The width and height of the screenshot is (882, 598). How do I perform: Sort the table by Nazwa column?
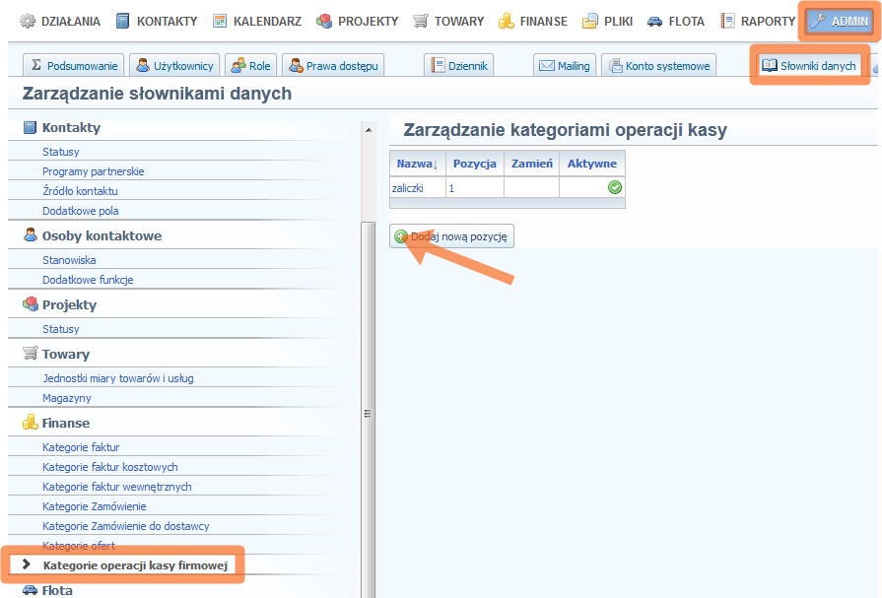tap(417, 164)
